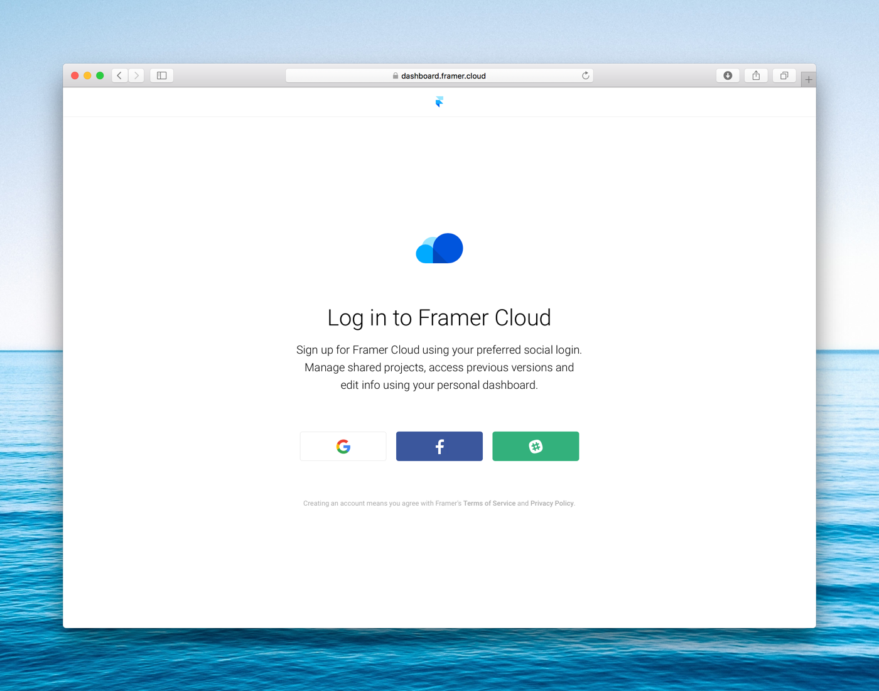Go forward with Safari's forward arrow
This screenshot has width=879, height=691.
tap(136, 75)
